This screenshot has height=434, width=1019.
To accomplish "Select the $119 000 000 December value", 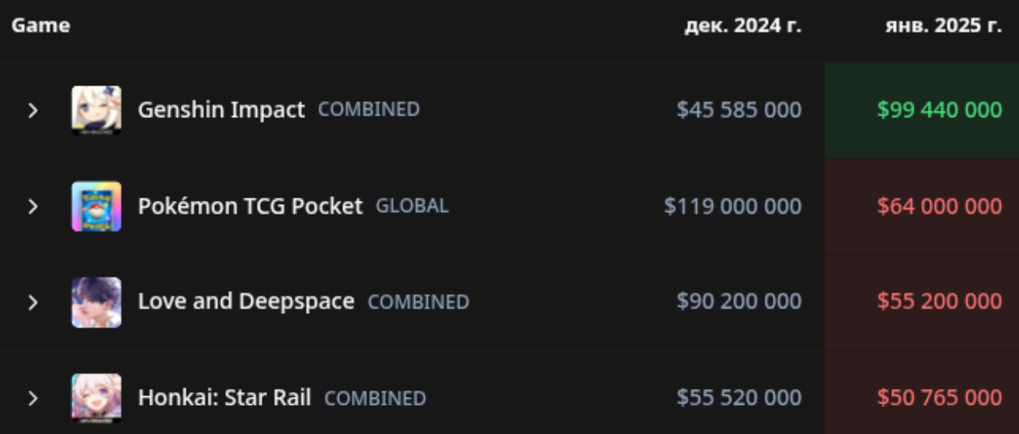I will coord(733,206).
